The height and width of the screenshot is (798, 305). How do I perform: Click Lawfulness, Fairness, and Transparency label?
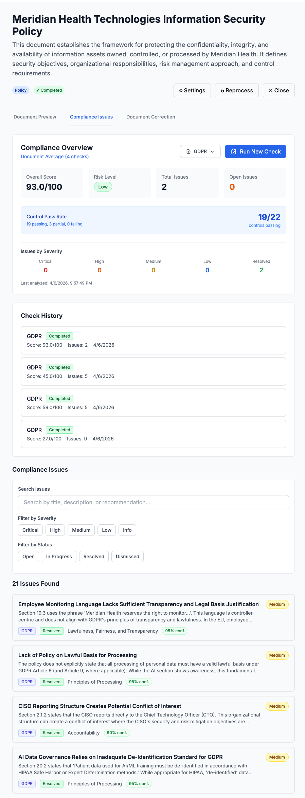(113, 631)
